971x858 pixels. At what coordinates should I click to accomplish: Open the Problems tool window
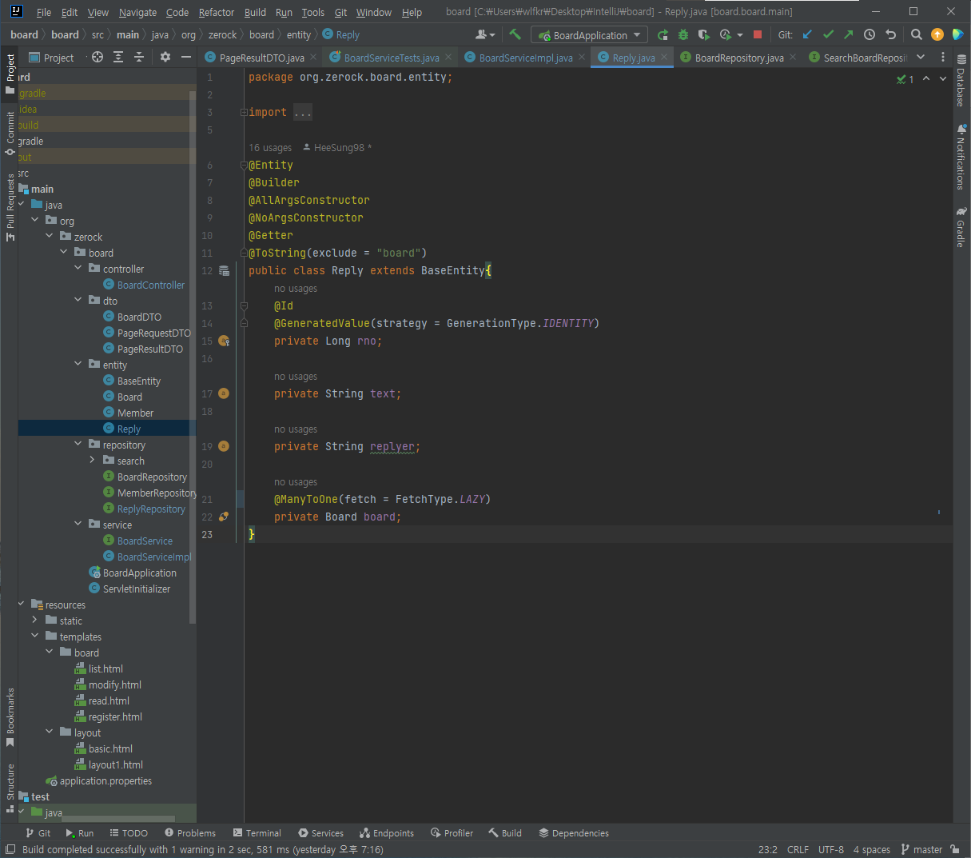tap(190, 832)
